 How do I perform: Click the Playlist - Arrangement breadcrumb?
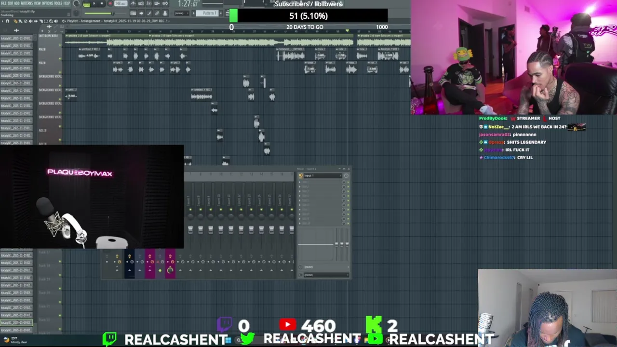[83, 21]
